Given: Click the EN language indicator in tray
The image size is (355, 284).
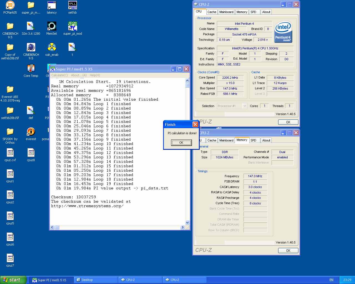Looking at the screenshot, I should [x=331, y=280].
